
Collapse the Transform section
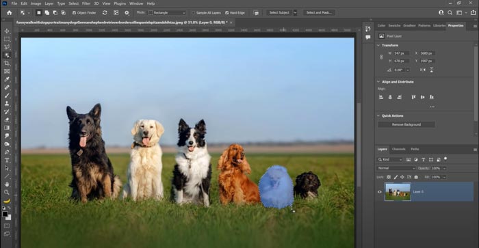pyautogui.click(x=378, y=45)
